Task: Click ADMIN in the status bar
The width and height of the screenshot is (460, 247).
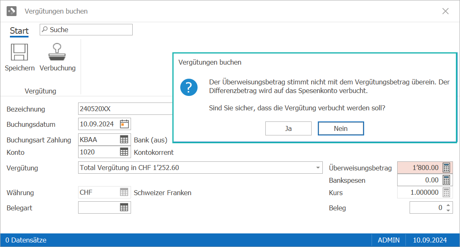Action: [388, 240]
